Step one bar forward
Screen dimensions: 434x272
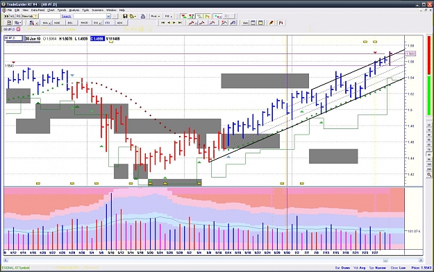coord(174,23)
